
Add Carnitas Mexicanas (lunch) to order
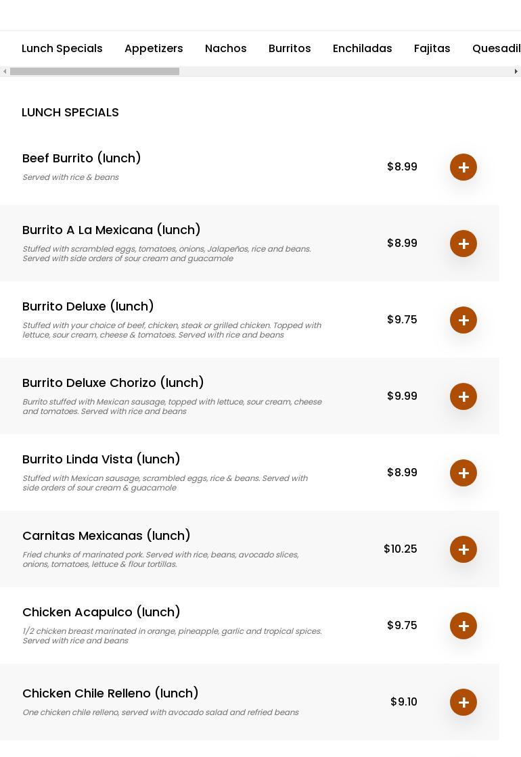pyautogui.click(x=463, y=549)
